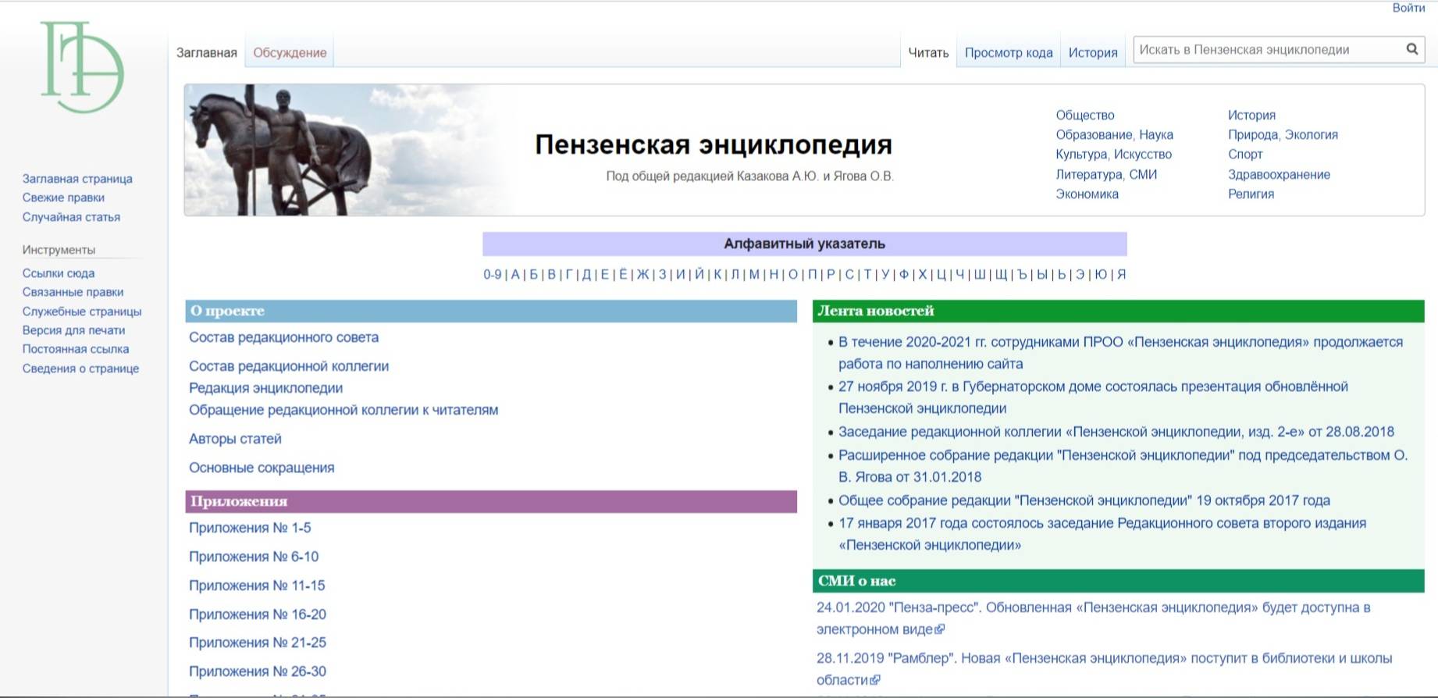Screen dimensions: 1438x698
Task: Open the История page tab
Action: 1092,52
